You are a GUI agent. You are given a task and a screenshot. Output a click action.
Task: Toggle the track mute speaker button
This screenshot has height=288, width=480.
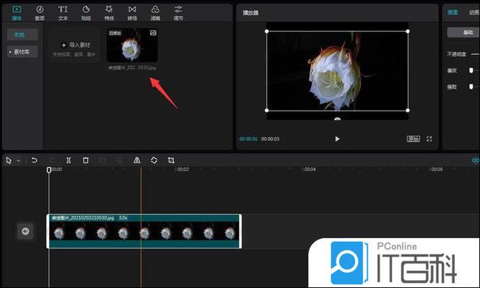25,231
